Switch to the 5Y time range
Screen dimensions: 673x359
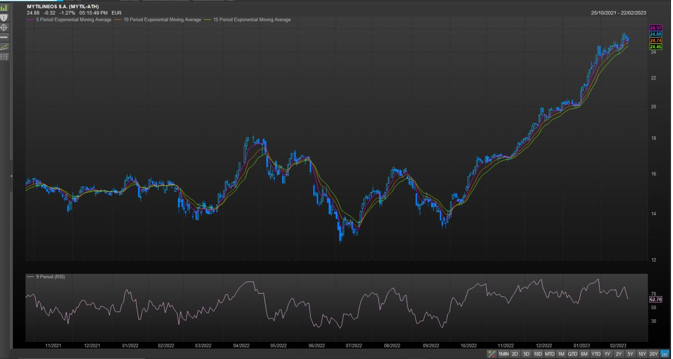tap(630, 353)
